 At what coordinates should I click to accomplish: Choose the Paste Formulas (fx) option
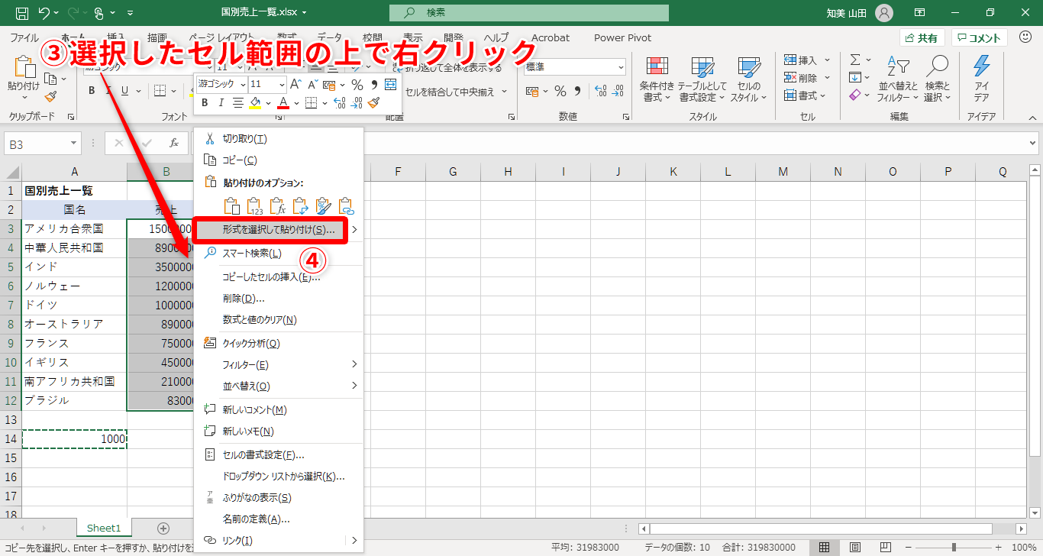pos(277,205)
